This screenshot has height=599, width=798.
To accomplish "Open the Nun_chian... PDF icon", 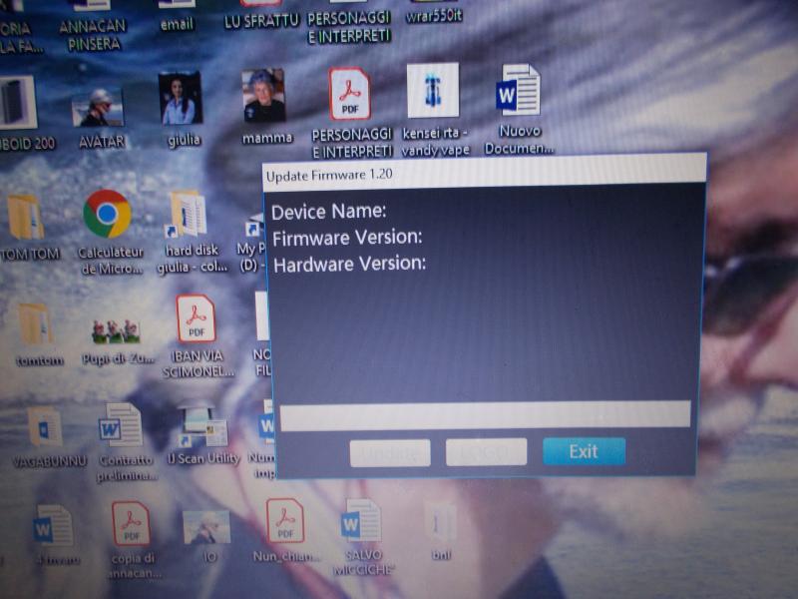I will [x=285, y=520].
